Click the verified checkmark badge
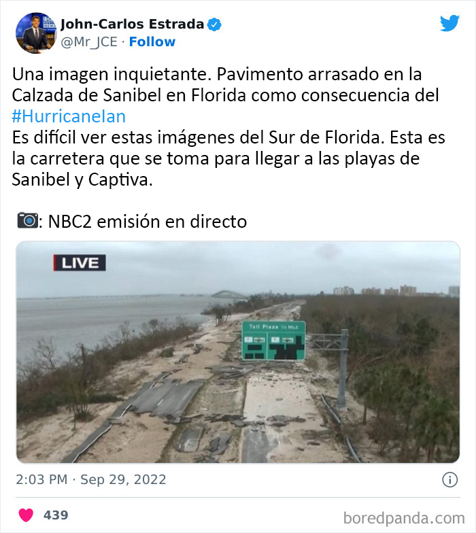Viewport: 476px width, 533px height. click(214, 24)
